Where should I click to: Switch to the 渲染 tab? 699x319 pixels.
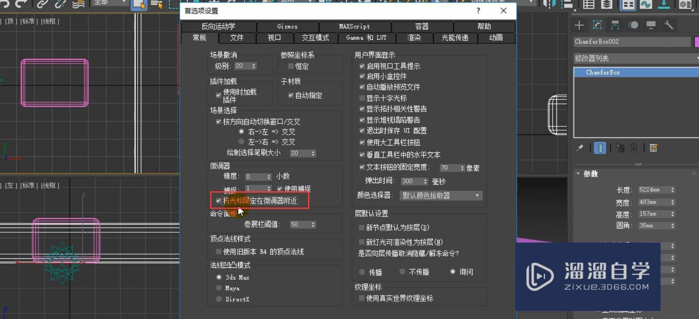(x=414, y=38)
